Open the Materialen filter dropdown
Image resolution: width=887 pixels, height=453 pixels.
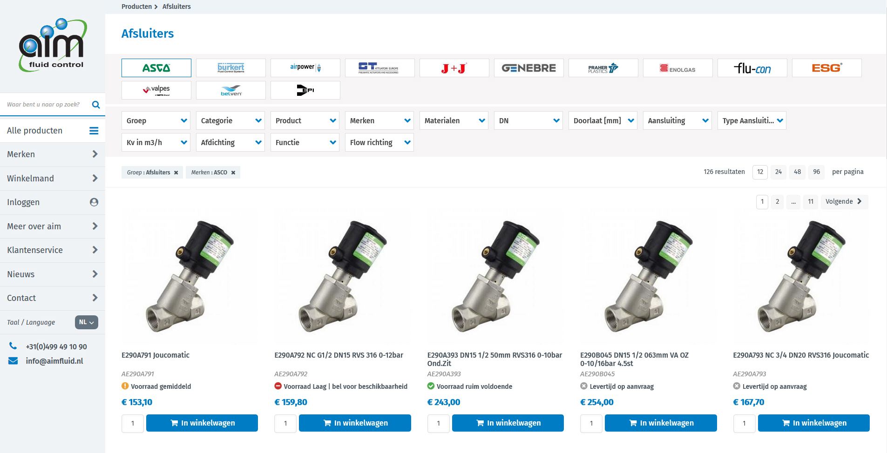click(454, 120)
